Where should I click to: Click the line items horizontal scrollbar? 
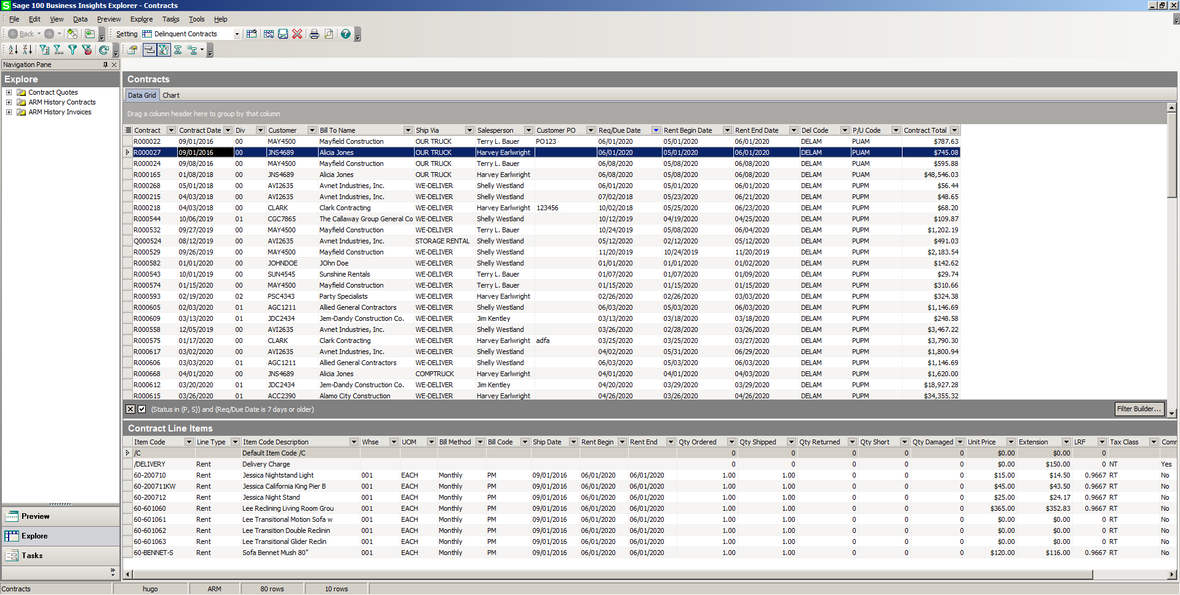[x=612, y=574]
